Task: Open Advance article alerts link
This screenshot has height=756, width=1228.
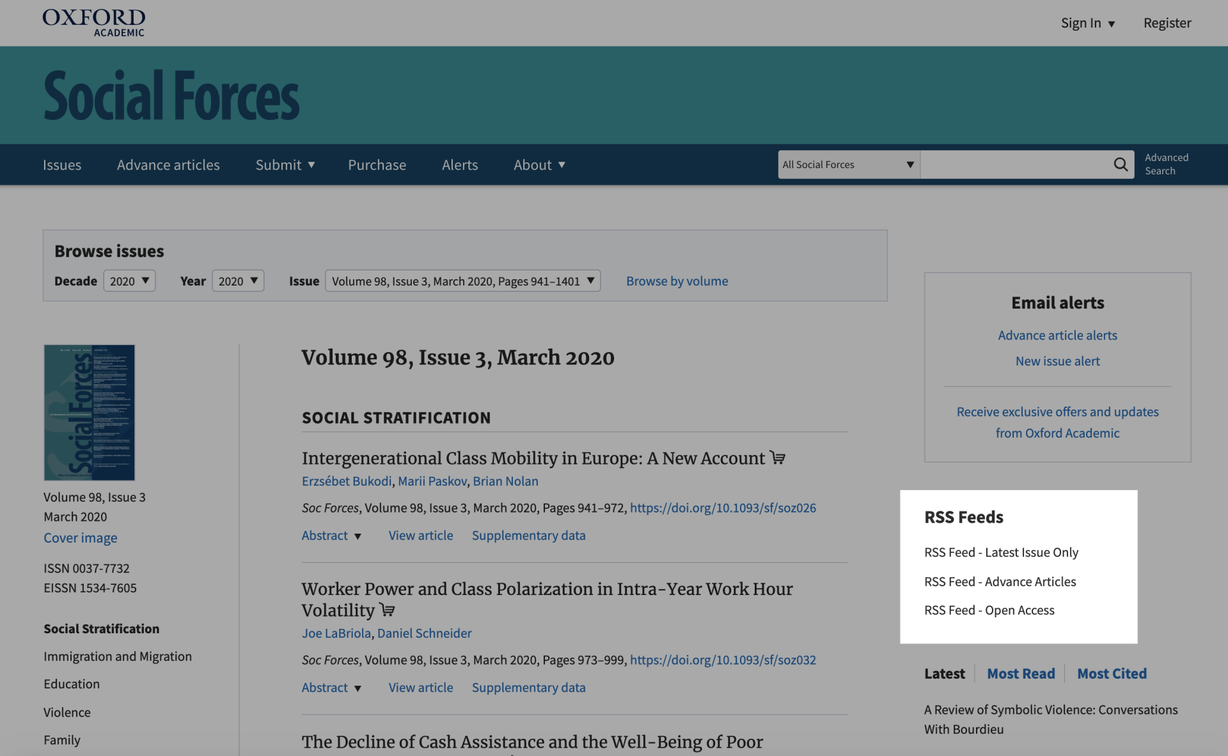Action: (1057, 336)
